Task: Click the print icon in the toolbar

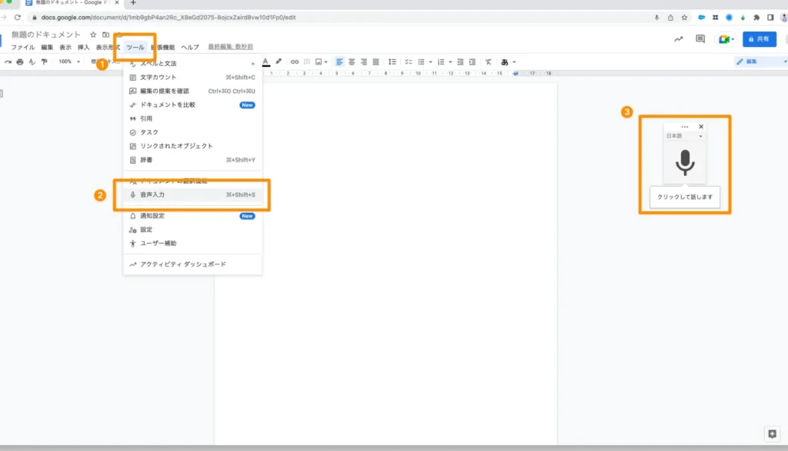Action: click(20, 61)
